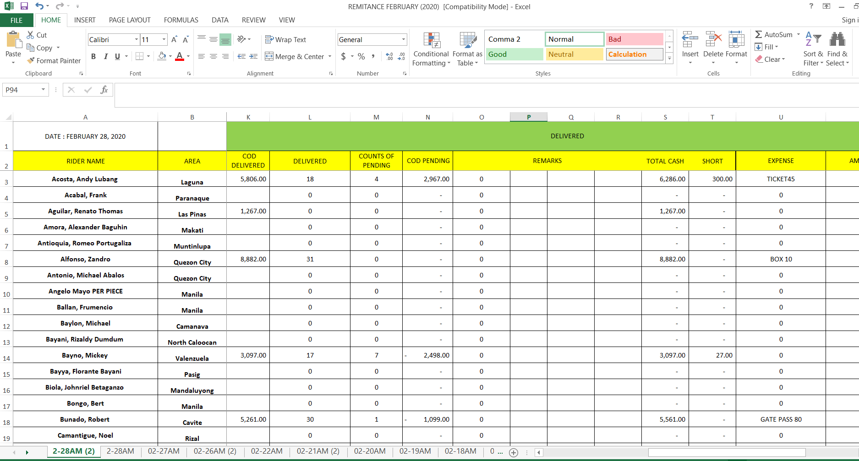
Task: Open sheet tab 02-22AM
Action: coord(267,451)
